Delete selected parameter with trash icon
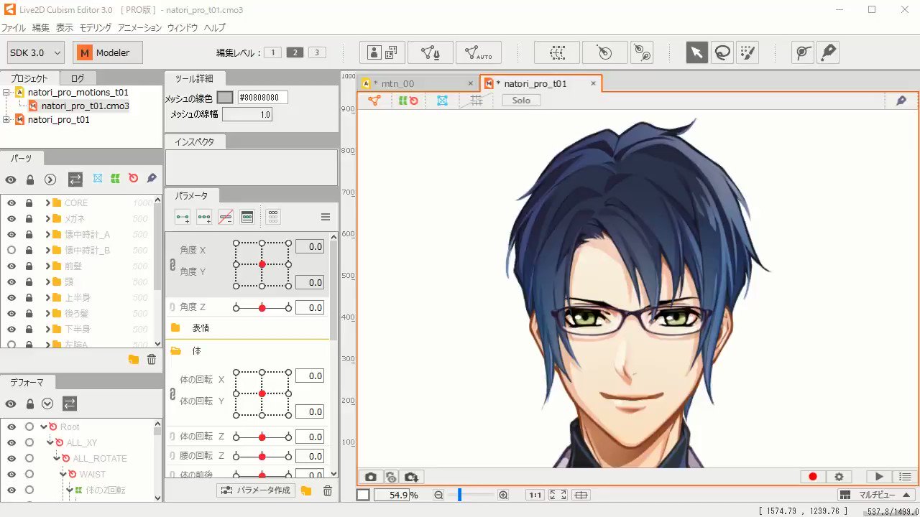The width and height of the screenshot is (920, 517). (328, 490)
